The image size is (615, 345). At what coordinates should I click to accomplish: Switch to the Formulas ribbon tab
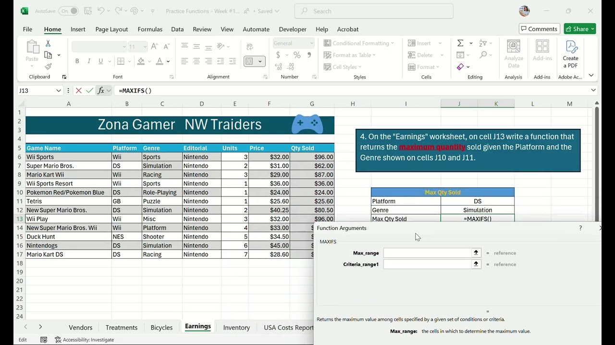[x=150, y=29]
